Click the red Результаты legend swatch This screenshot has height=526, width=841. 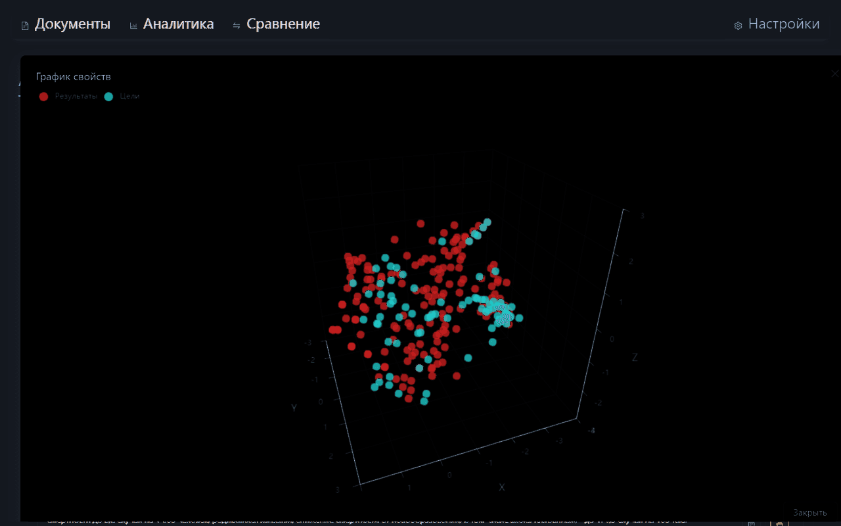(44, 96)
